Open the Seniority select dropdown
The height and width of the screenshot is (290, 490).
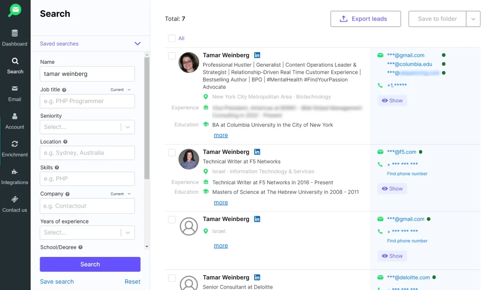coord(87,127)
